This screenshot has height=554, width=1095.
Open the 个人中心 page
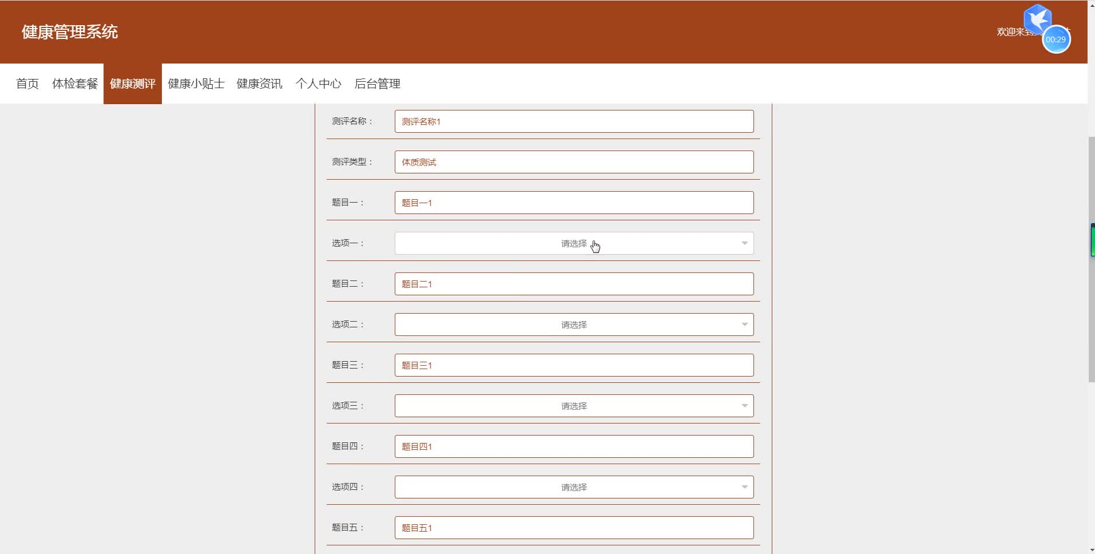pyautogui.click(x=319, y=84)
